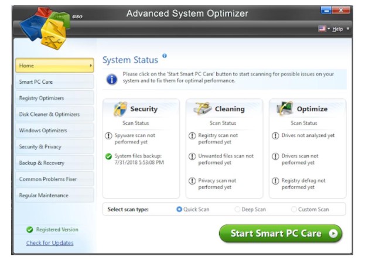Click 'Drives not analyzed yet' text
The image size is (365, 260).
[308, 135]
